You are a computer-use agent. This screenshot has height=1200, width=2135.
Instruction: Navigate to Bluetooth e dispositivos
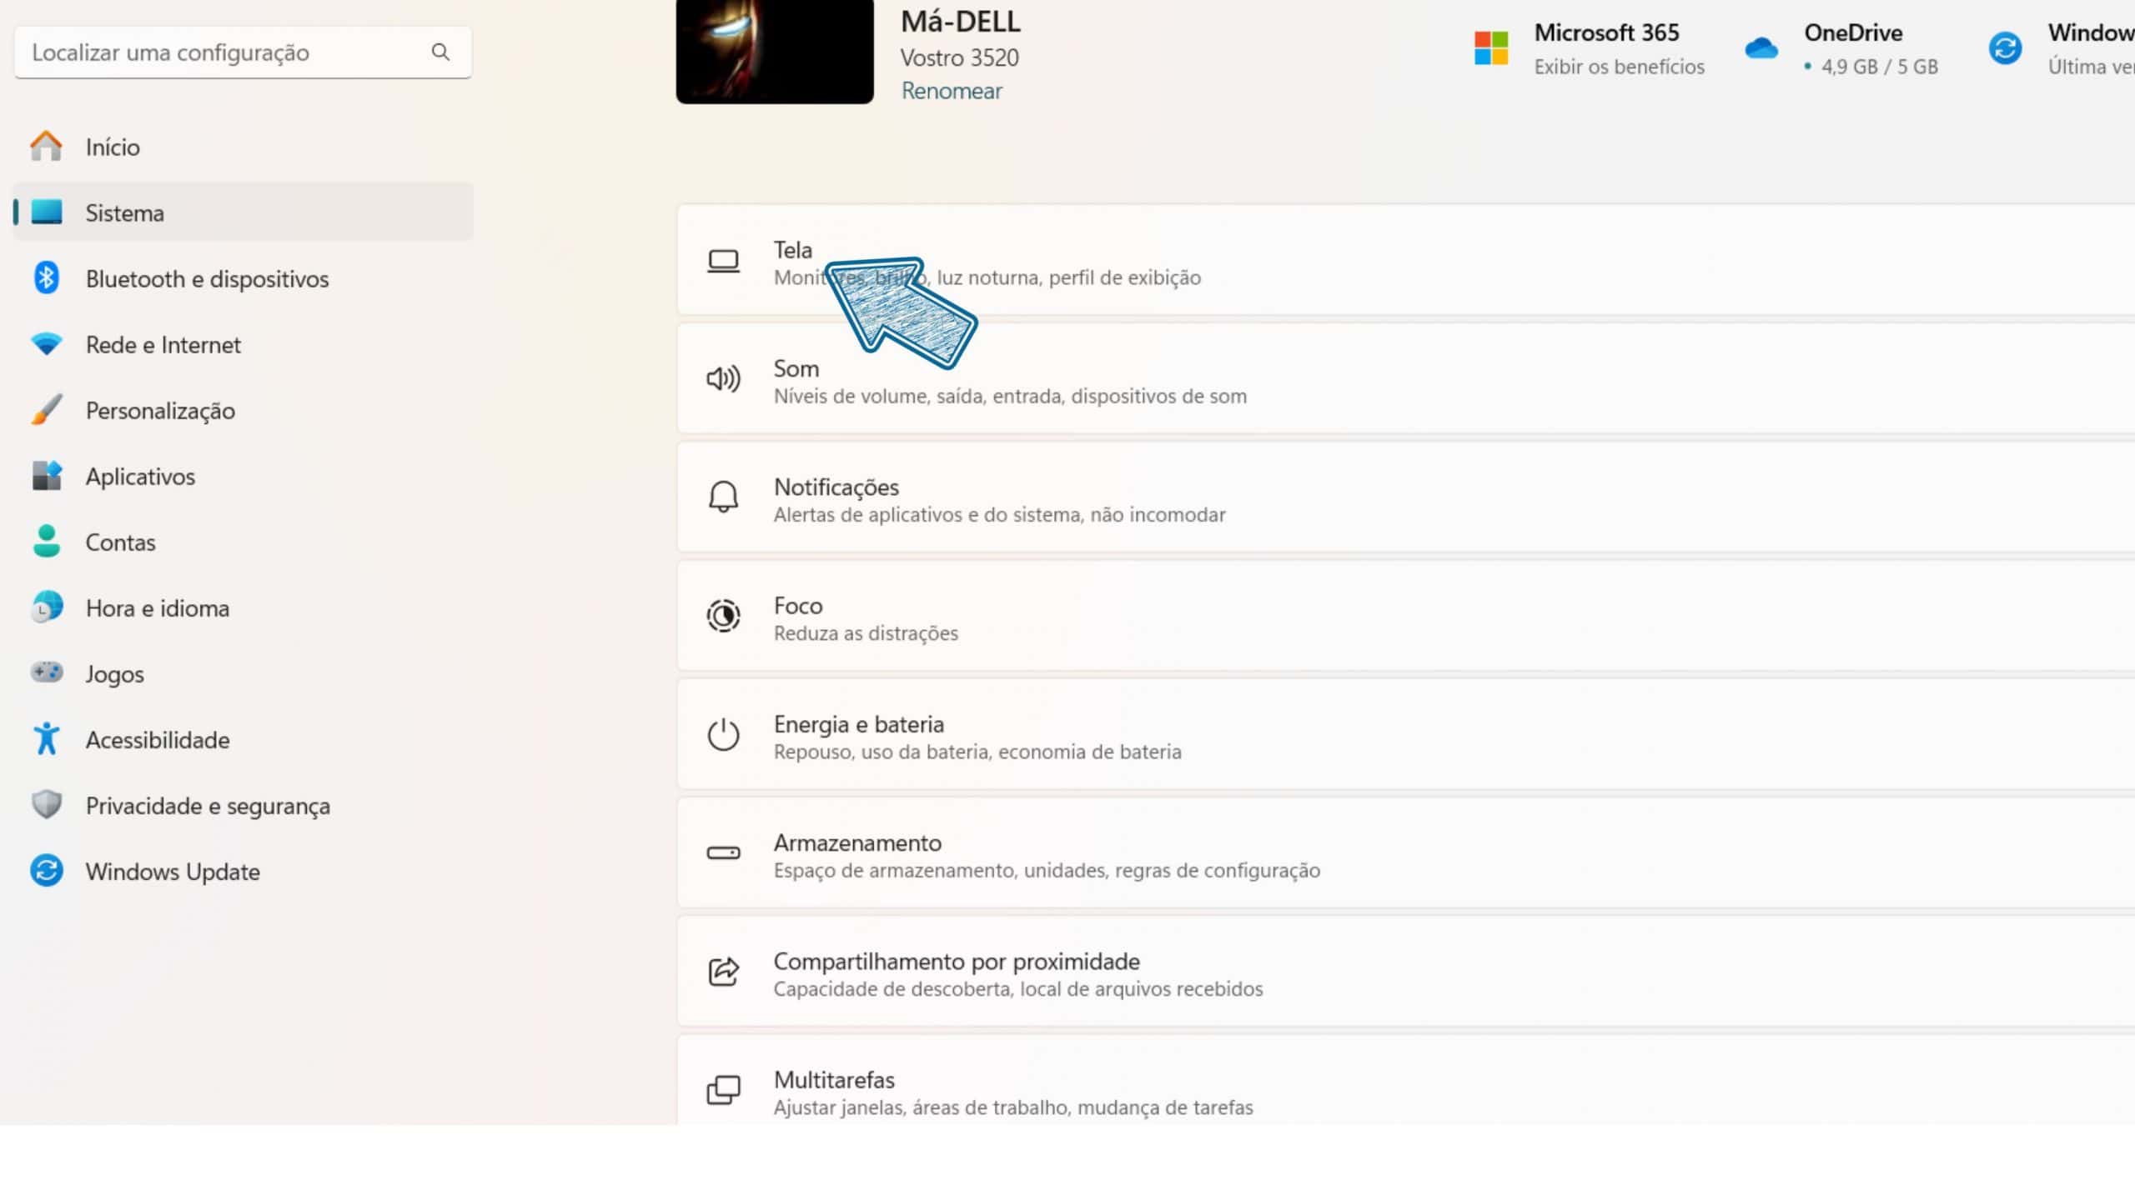point(207,278)
